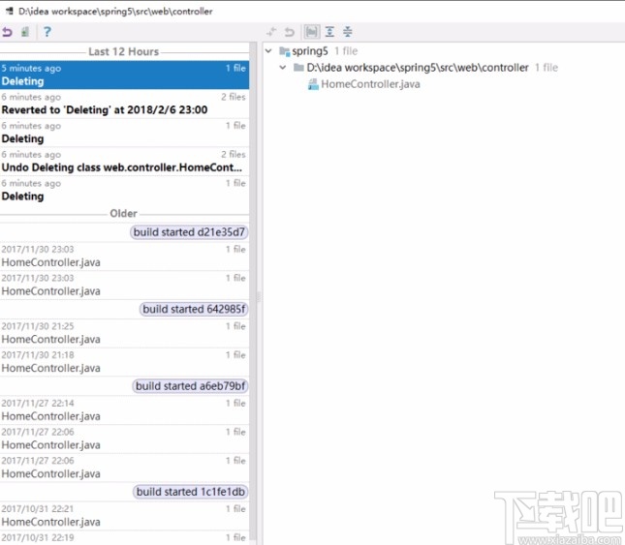Click the 'build started d21e35d7' label
Screen dimensions: 625x545
(189, 232)
